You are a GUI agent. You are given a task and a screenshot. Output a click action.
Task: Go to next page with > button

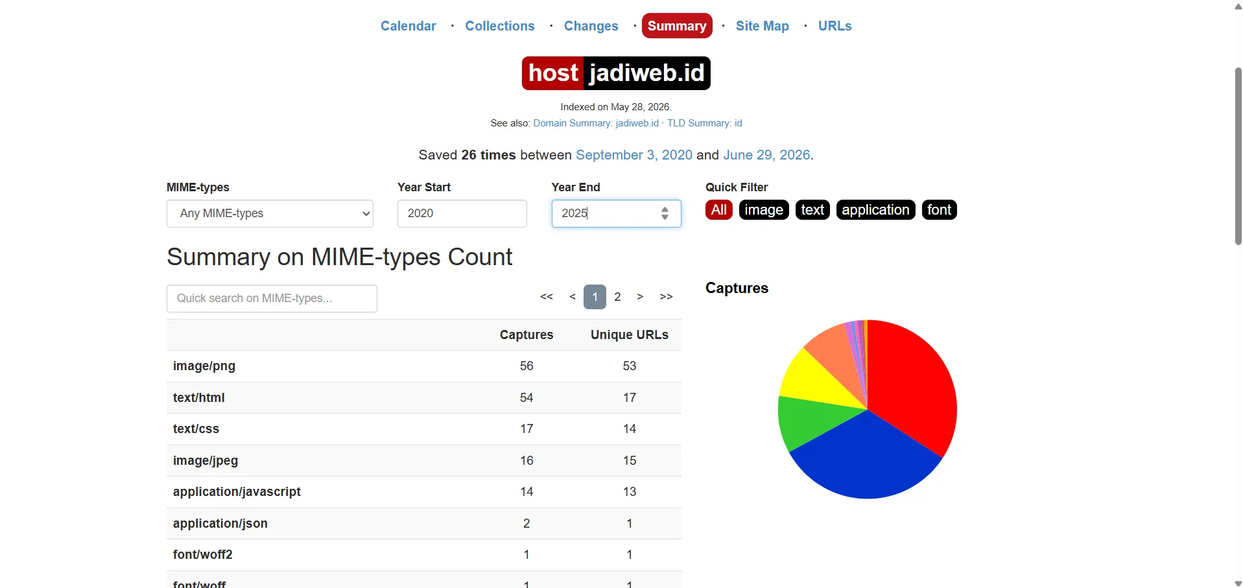coord(640,297)
